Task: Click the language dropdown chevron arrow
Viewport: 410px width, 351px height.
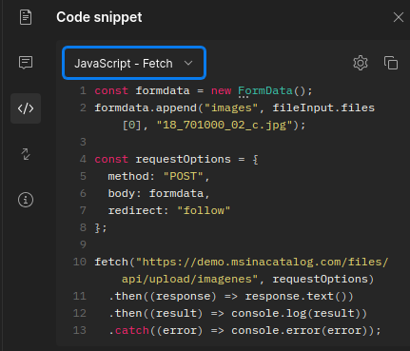Action: [188, 63]
